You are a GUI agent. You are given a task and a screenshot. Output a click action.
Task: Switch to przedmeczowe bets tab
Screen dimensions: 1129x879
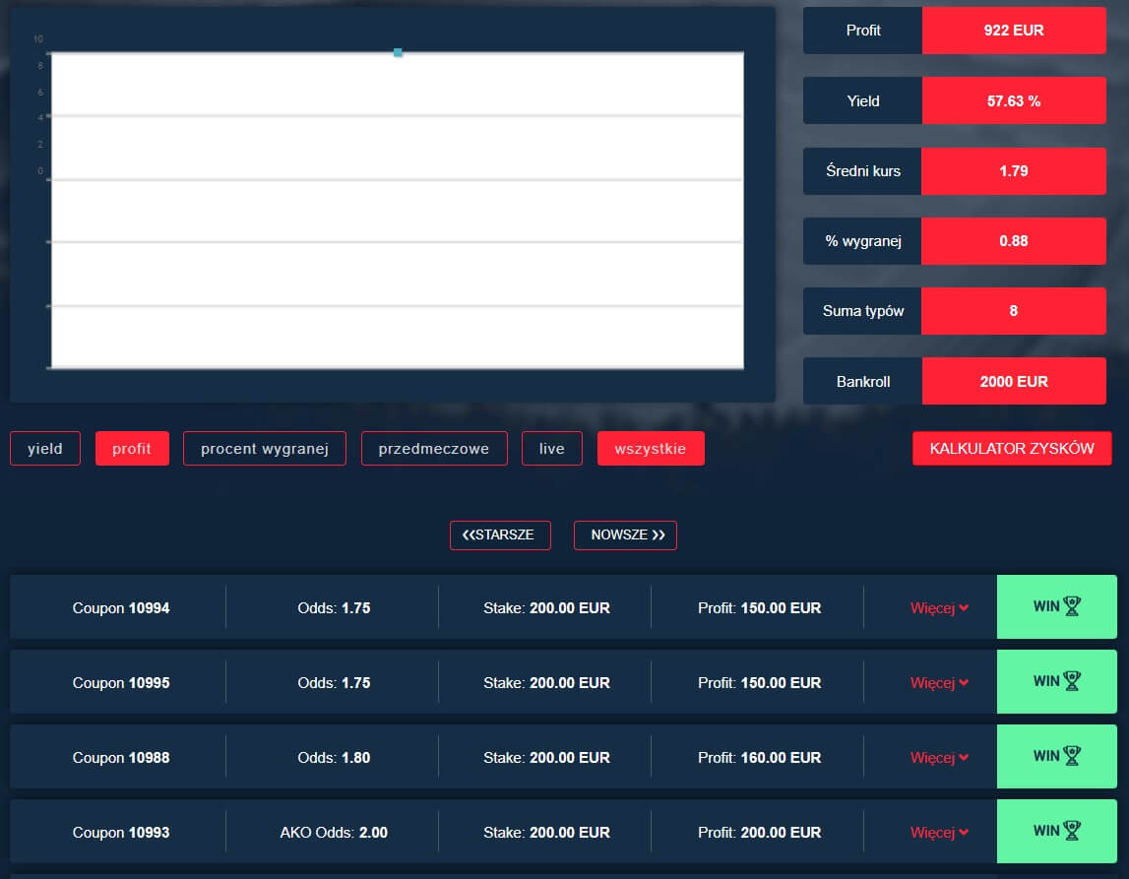pos(433,449)
